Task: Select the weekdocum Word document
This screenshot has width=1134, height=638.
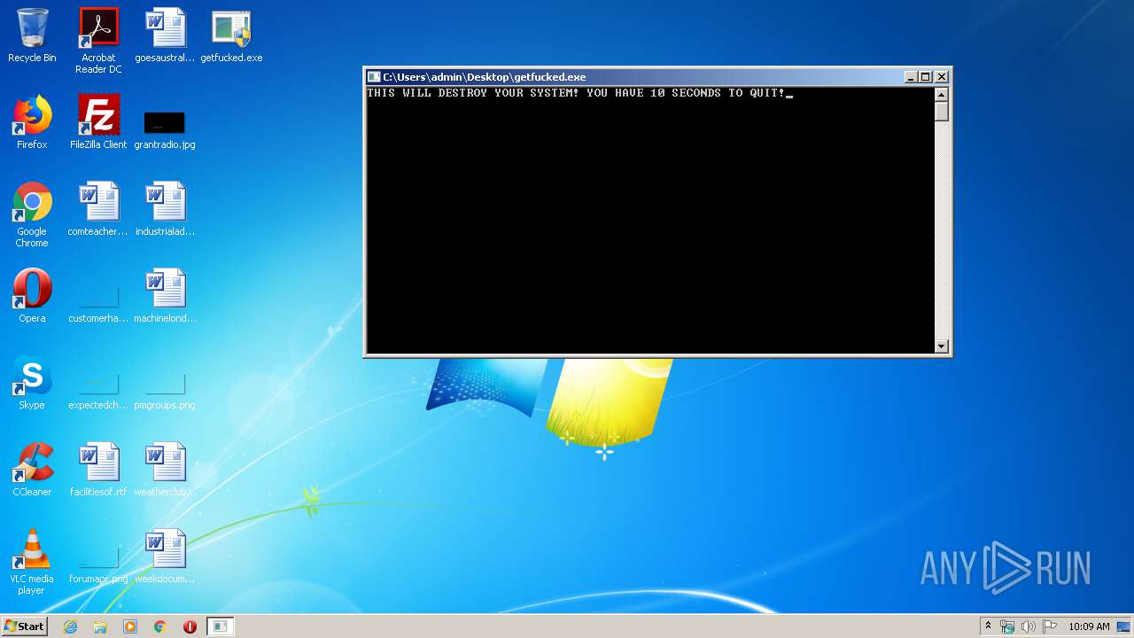Action: 165,556
